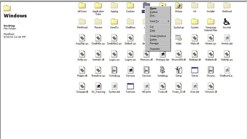Choose Delete in the context menu

click(158, 40)
